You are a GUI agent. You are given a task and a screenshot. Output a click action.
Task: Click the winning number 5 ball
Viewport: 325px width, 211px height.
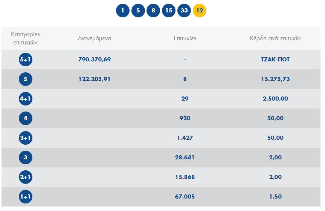click(138, 11)
